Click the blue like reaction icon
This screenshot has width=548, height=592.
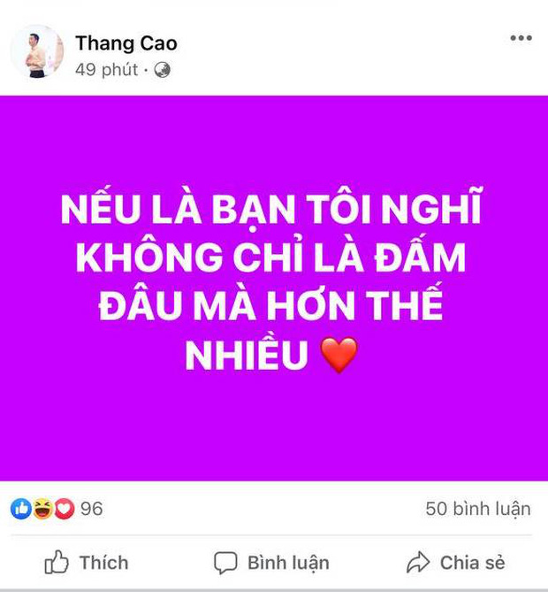coord(21,509)
